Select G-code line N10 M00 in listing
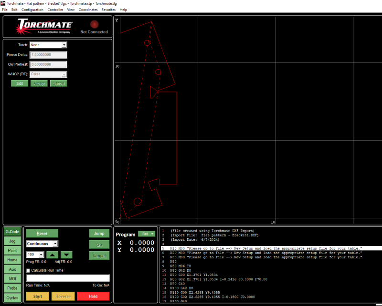The image size is (382, 306). (267, 249)
